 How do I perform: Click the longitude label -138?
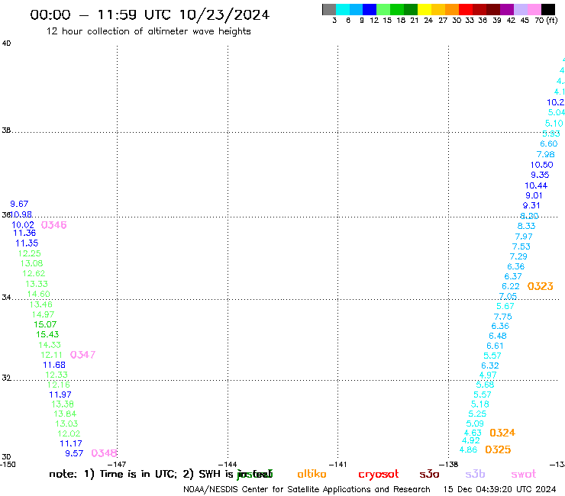click(x=449, y=465)
